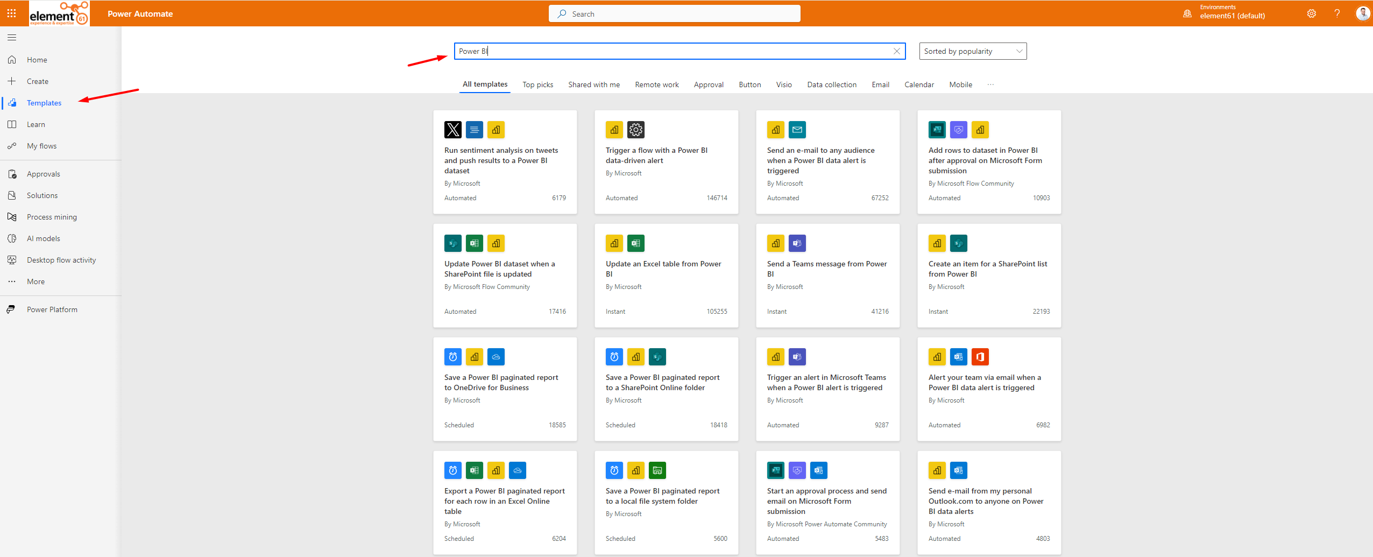Expand the 'More' item in the sidebar

pyautogui.click(x=36, y=281)
